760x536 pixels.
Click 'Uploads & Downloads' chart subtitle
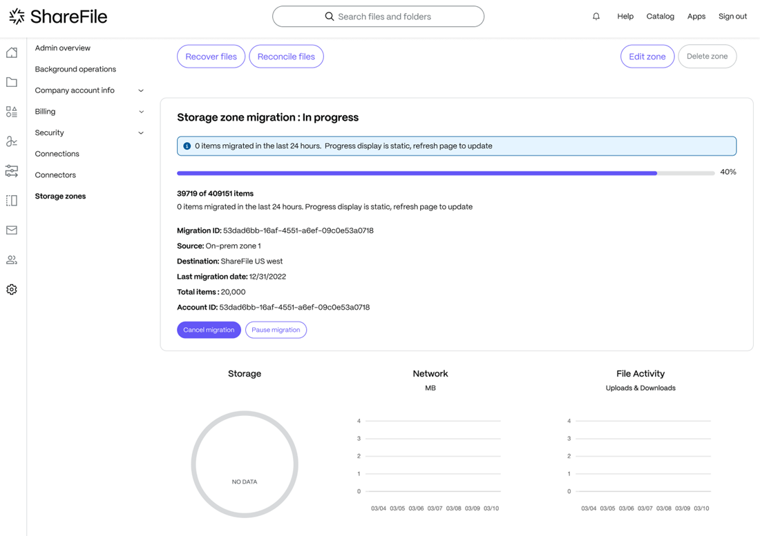point(640,388)
